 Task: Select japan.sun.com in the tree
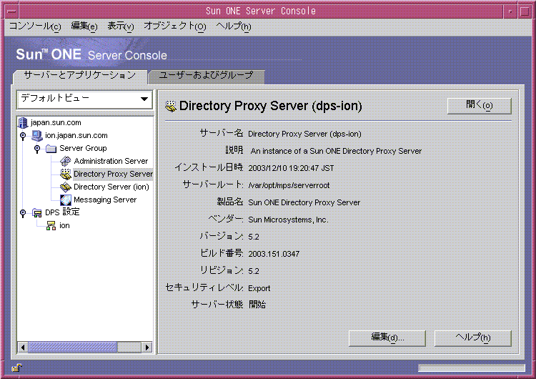[56, 122]
